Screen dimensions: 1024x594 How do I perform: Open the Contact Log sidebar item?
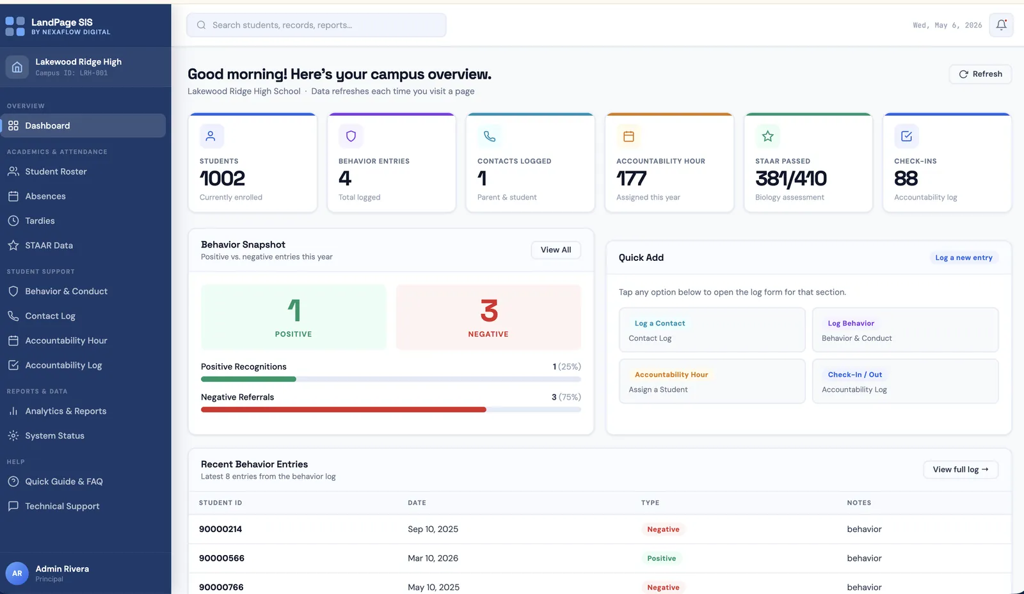(x=83, y=316)
